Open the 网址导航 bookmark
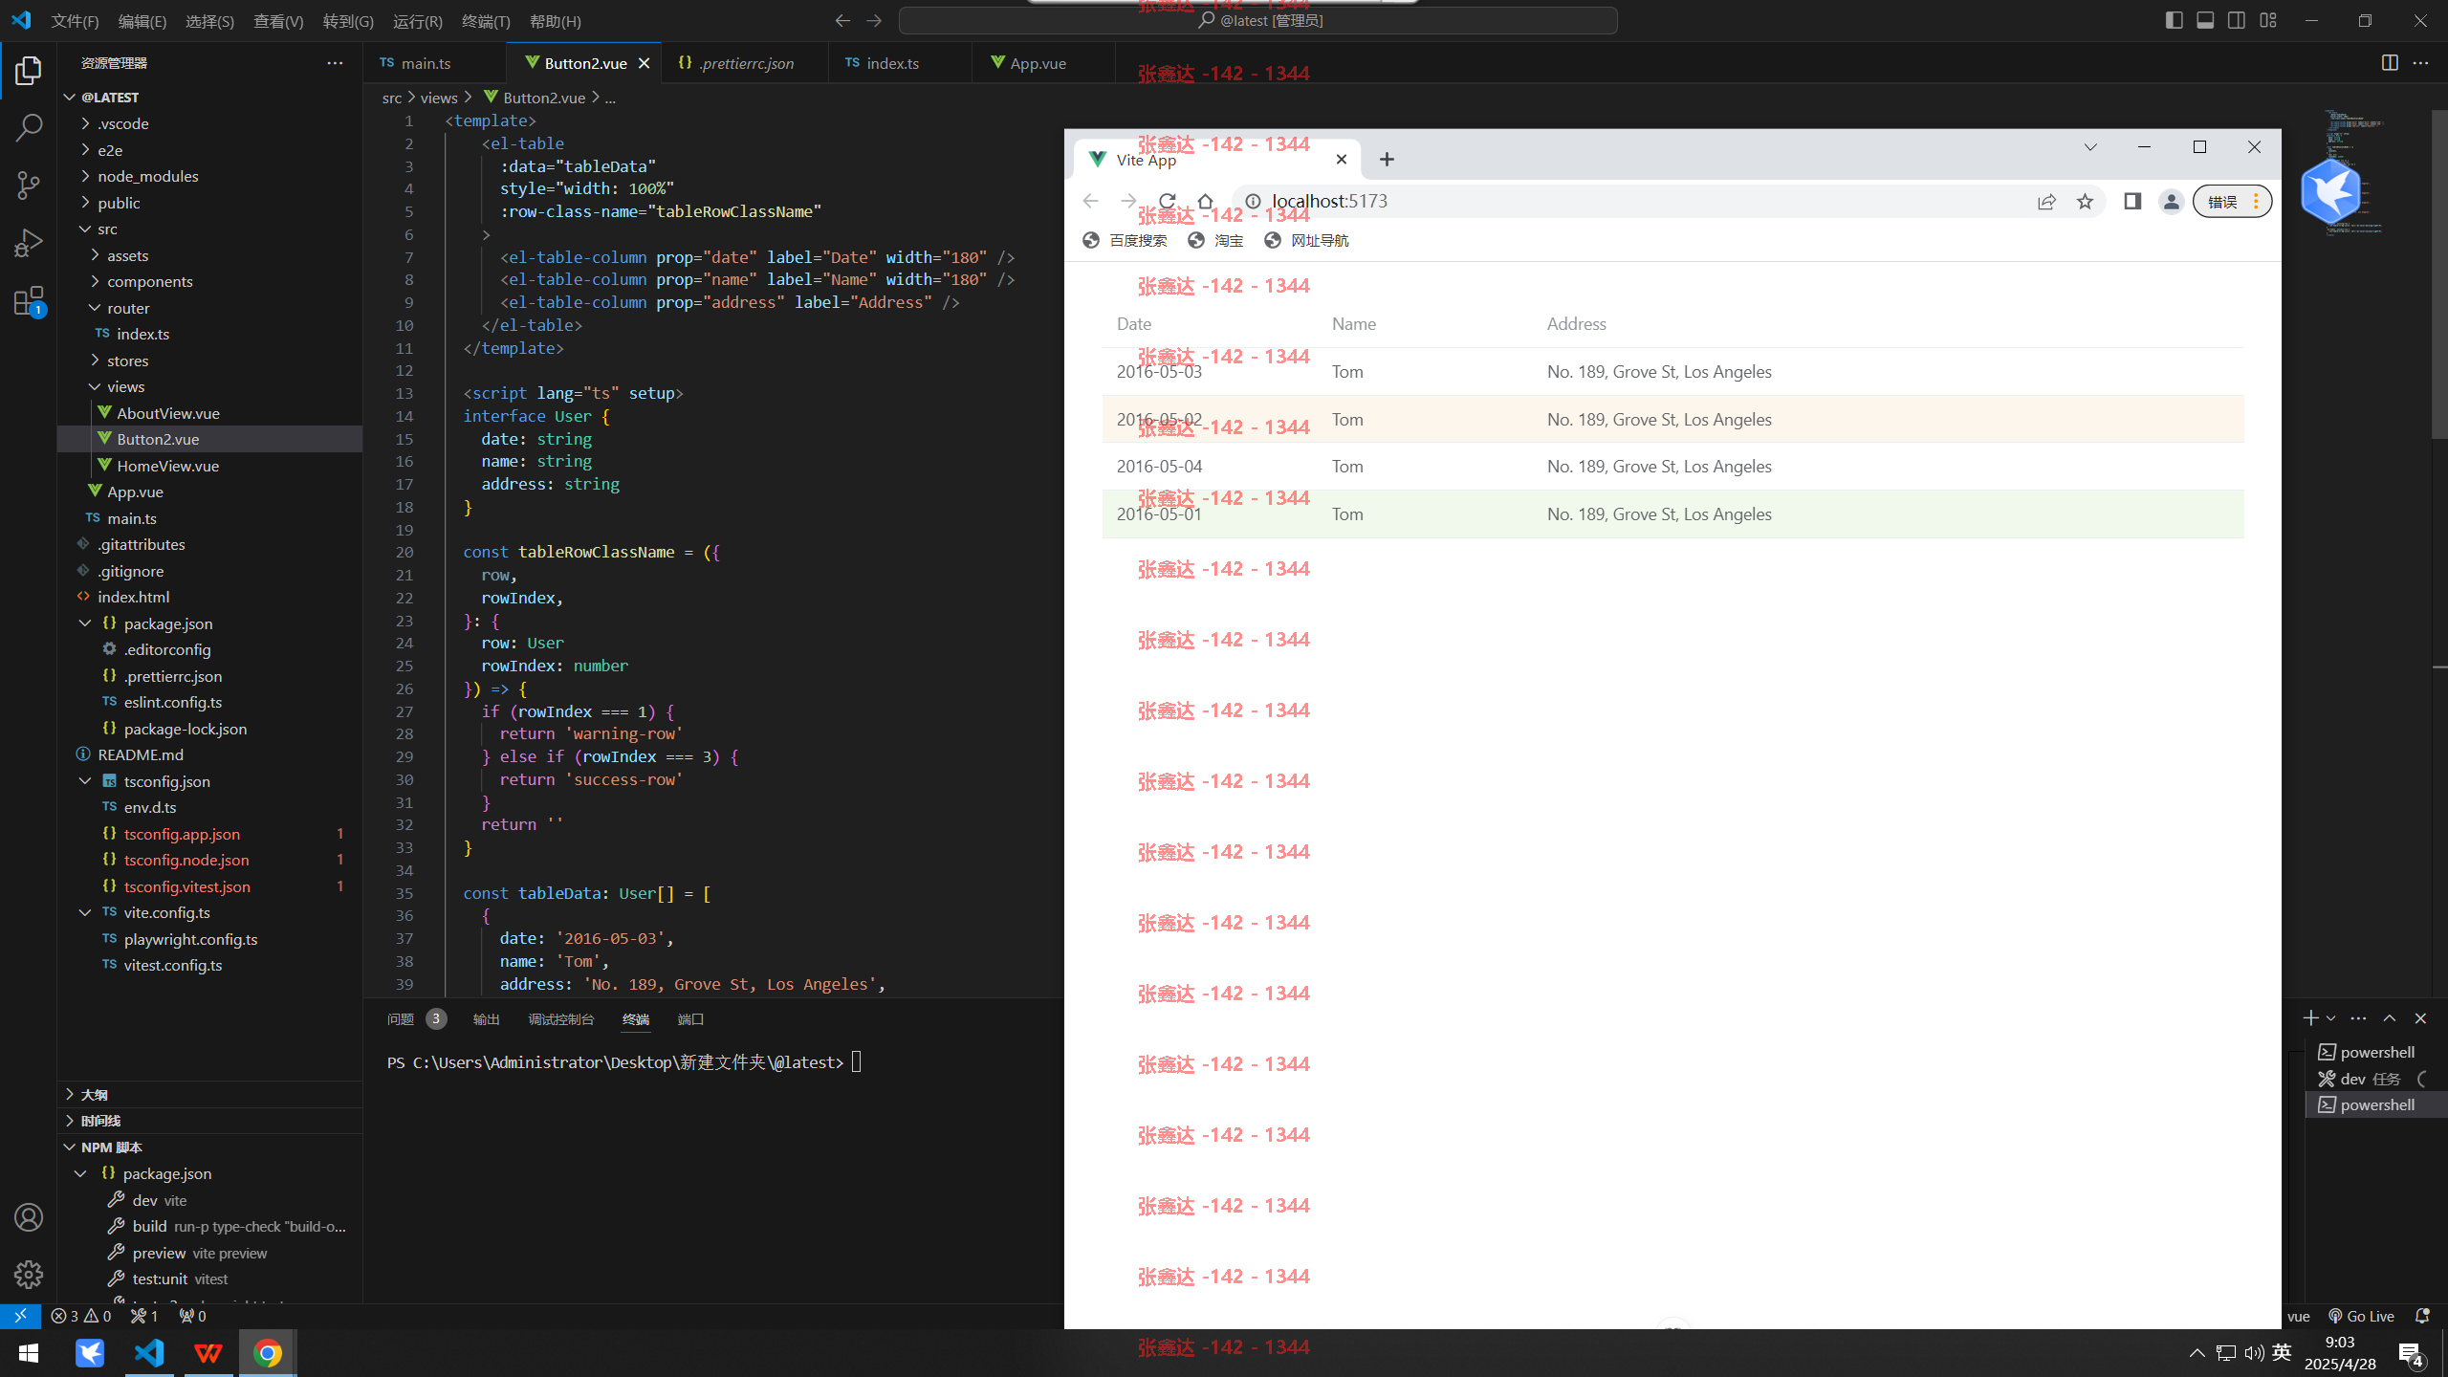Screen dimensions: 2448x1377 (x=1306, y=240)
